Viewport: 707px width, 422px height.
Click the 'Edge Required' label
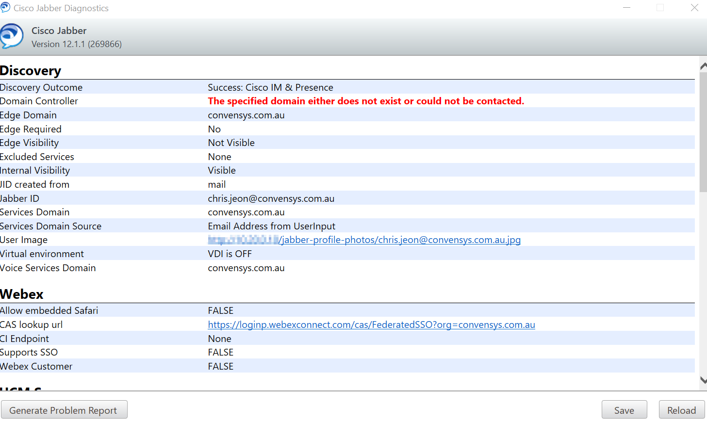point(31,129)
